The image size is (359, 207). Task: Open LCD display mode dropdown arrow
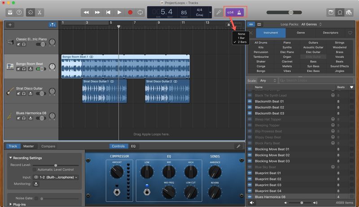pyautogui.click(x=210, y=13)
